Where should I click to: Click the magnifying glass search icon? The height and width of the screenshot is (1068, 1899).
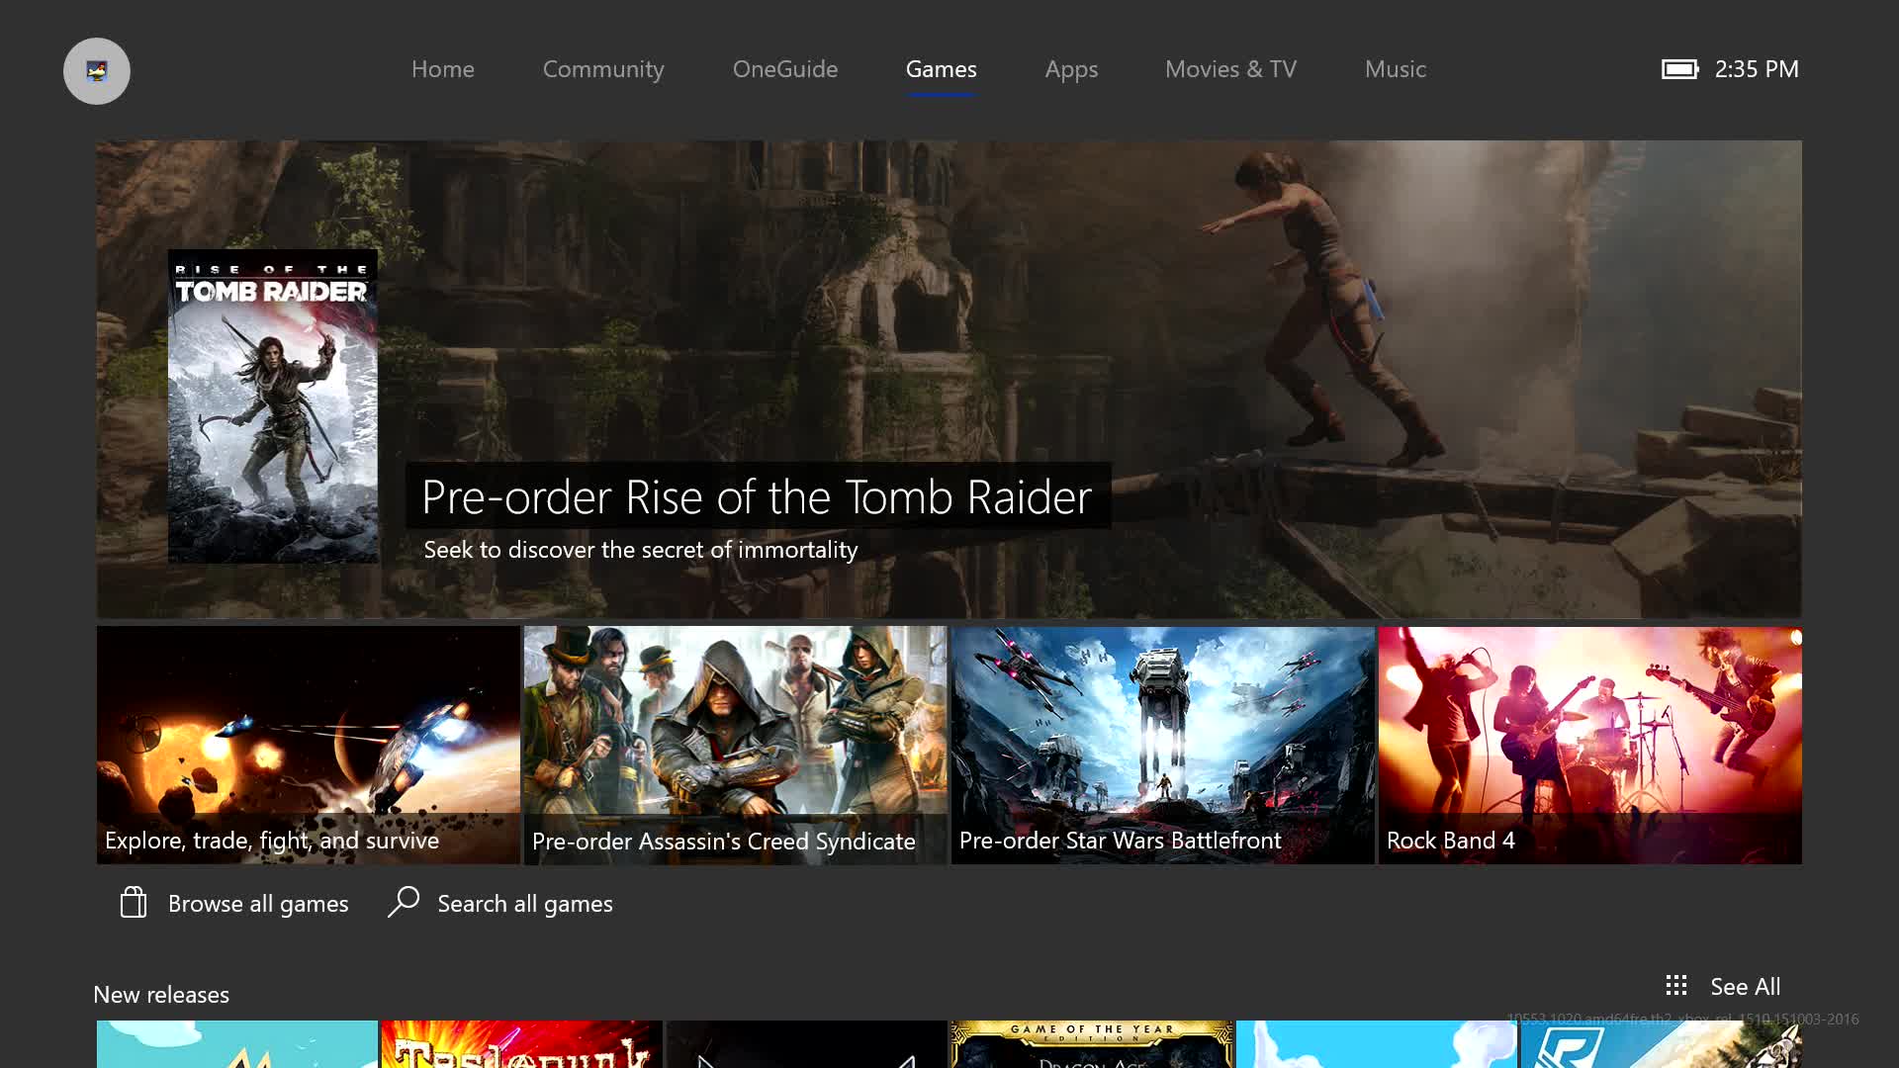pos(404,902)
